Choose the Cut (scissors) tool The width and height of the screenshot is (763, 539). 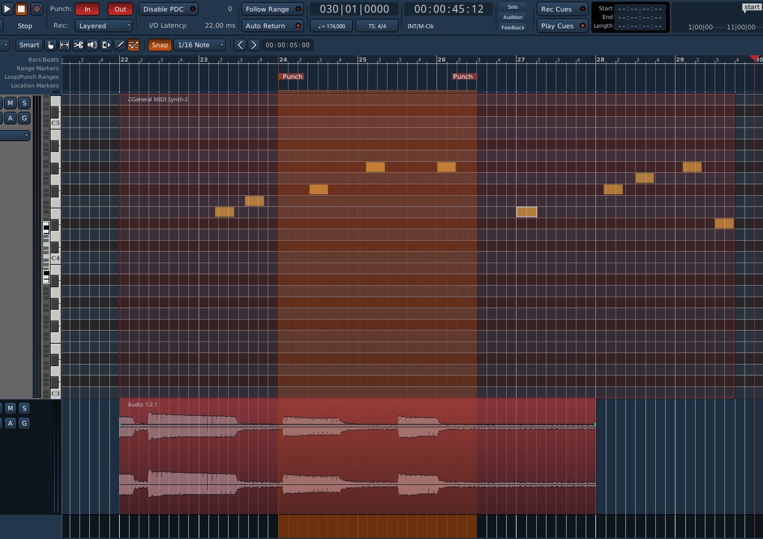pos(78,45)
